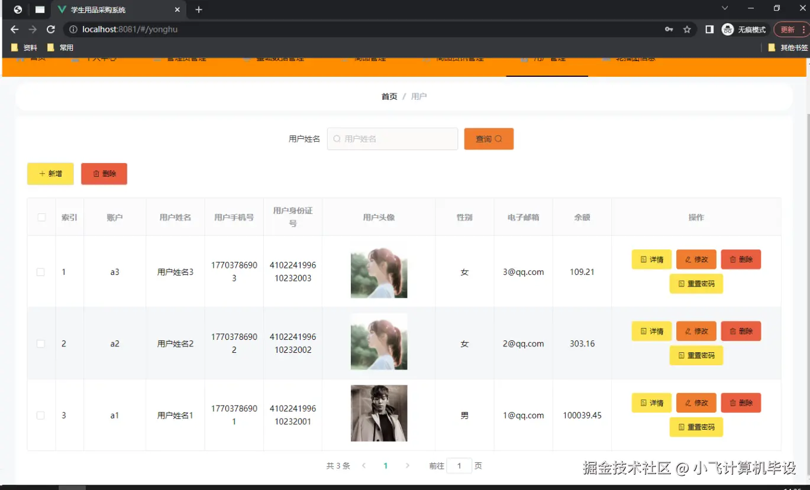This screenshot has width=810, height=490.
Task: Click 修改 for user a3
Action: (696, 259)
